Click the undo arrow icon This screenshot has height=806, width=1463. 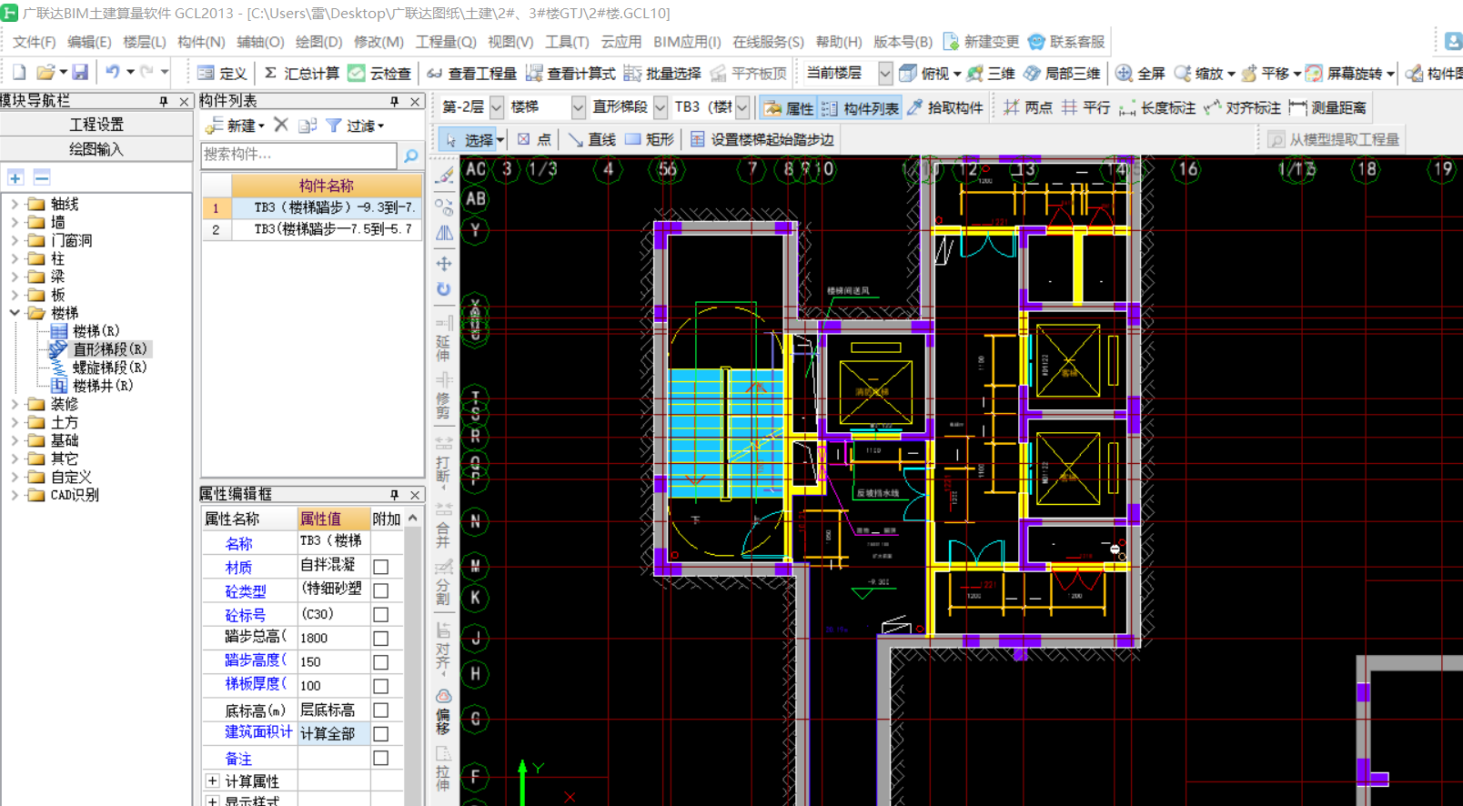113,73
